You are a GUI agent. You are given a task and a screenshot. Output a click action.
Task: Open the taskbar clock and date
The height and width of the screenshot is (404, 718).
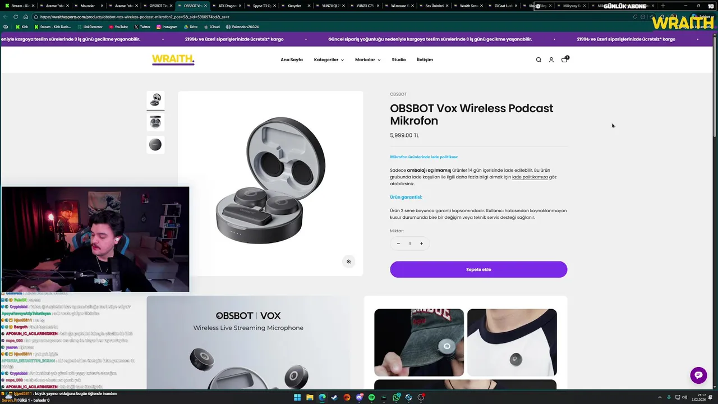(698, 398)
